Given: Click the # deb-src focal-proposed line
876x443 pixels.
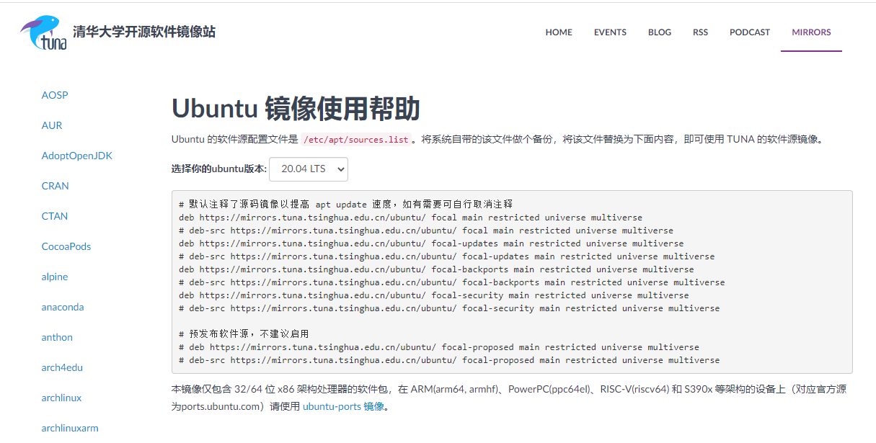Looking at the screenshot, I should pos(449,360).
